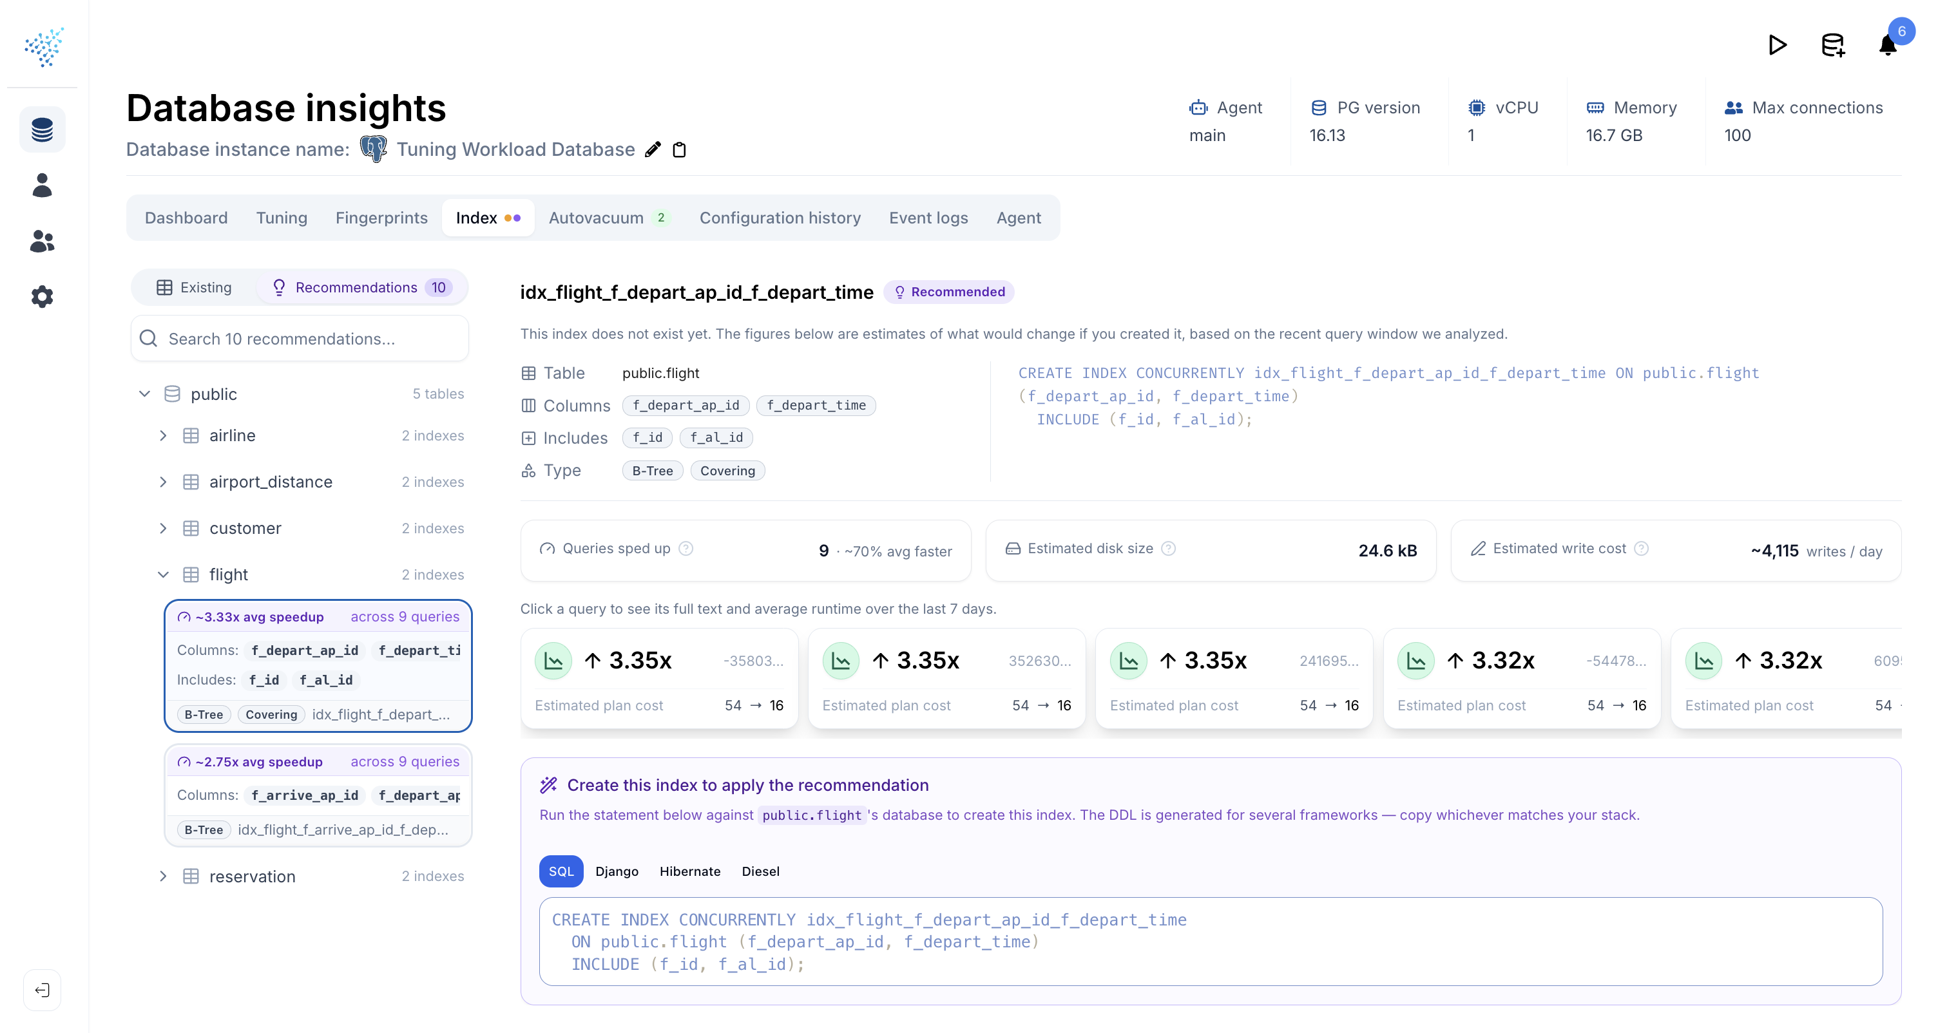
Task: Open query card labeled 352630...
Action: pyautogui.click(x=946, y=679)
